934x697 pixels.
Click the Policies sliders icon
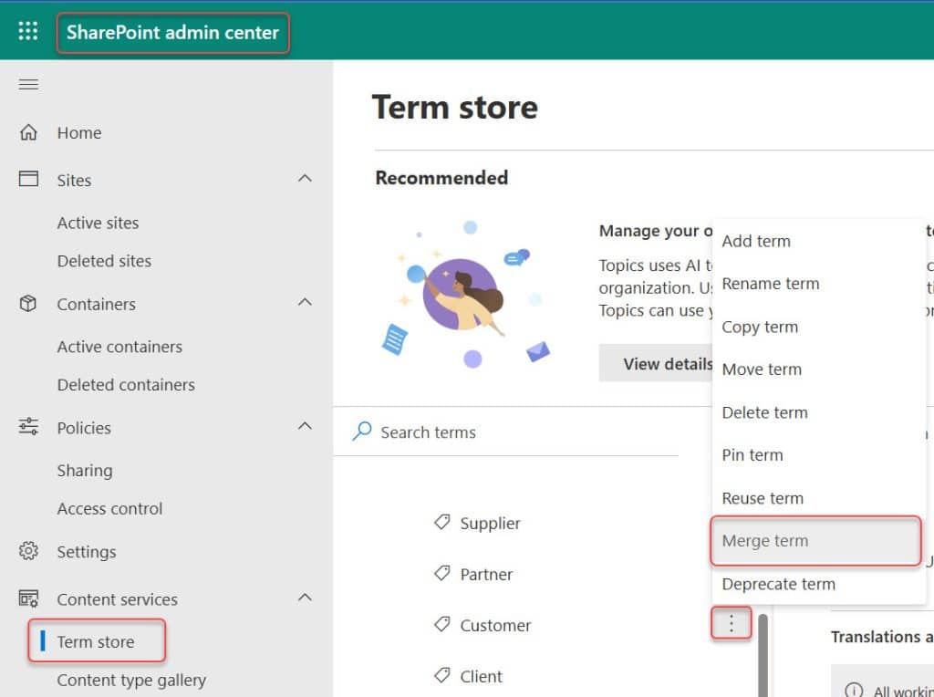pyautogui.click(x=28, y=427)
